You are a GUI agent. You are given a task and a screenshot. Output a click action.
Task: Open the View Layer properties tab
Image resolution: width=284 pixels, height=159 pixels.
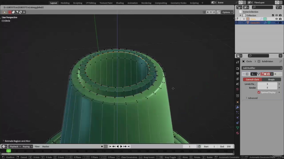point(237,79)
